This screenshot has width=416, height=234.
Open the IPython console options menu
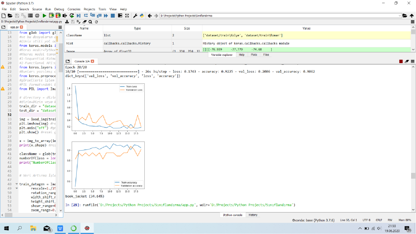[x=413, y=61]
